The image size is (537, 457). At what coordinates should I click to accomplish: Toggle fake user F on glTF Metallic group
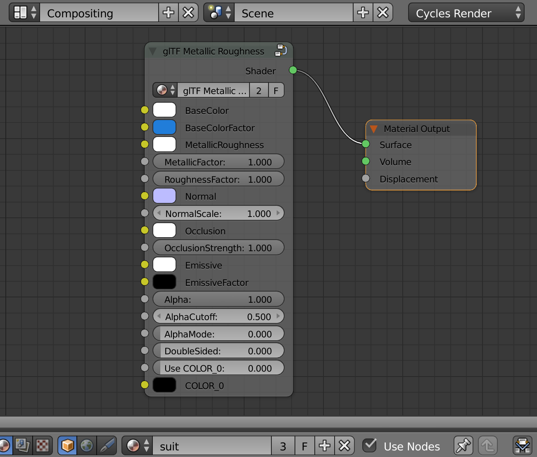(276, 90)
